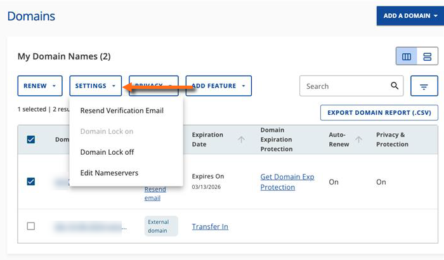Screen dimensions: 444x260
Task: Open the Get Domain Exp Protection link
Action: click(x=287, y=182)
